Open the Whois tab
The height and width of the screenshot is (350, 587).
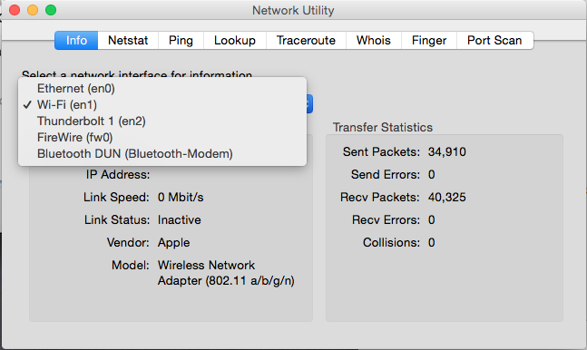point(374,41)
